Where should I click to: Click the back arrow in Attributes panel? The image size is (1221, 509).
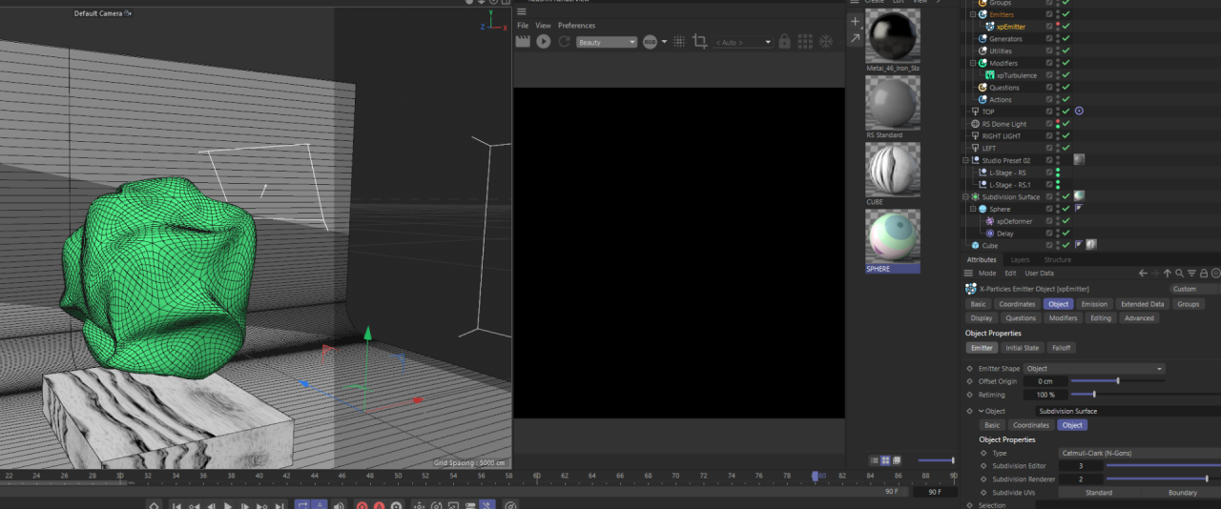(x=1143, y=274)
